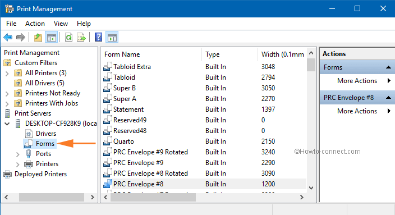Click the Ports icon in tree
The image size is (395, 215).
(x=29, y=153)
